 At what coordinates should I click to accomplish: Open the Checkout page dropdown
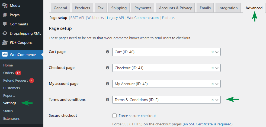(x=166, y=68)
